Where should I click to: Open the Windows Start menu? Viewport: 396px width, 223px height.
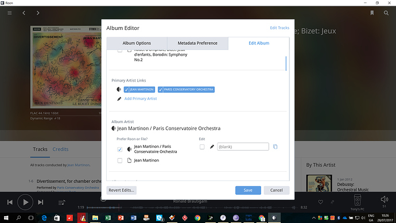pos(6,218)
